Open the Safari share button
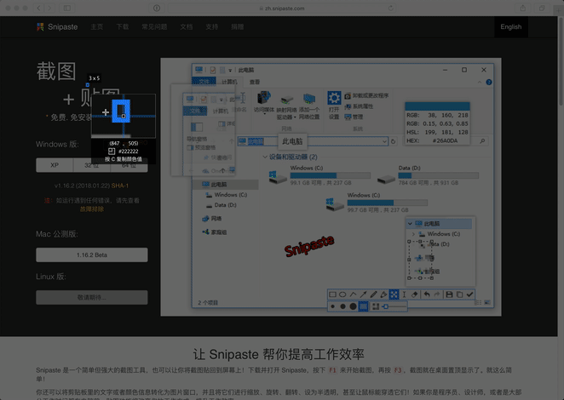564x400 pixels. pos(523,8)
